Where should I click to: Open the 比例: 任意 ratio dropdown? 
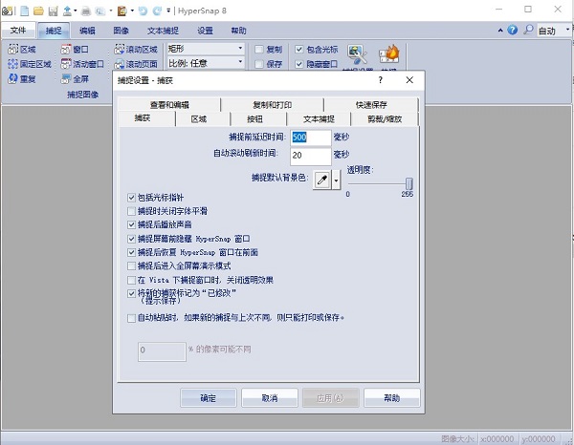pyautogui.click(x=206, y=63)
